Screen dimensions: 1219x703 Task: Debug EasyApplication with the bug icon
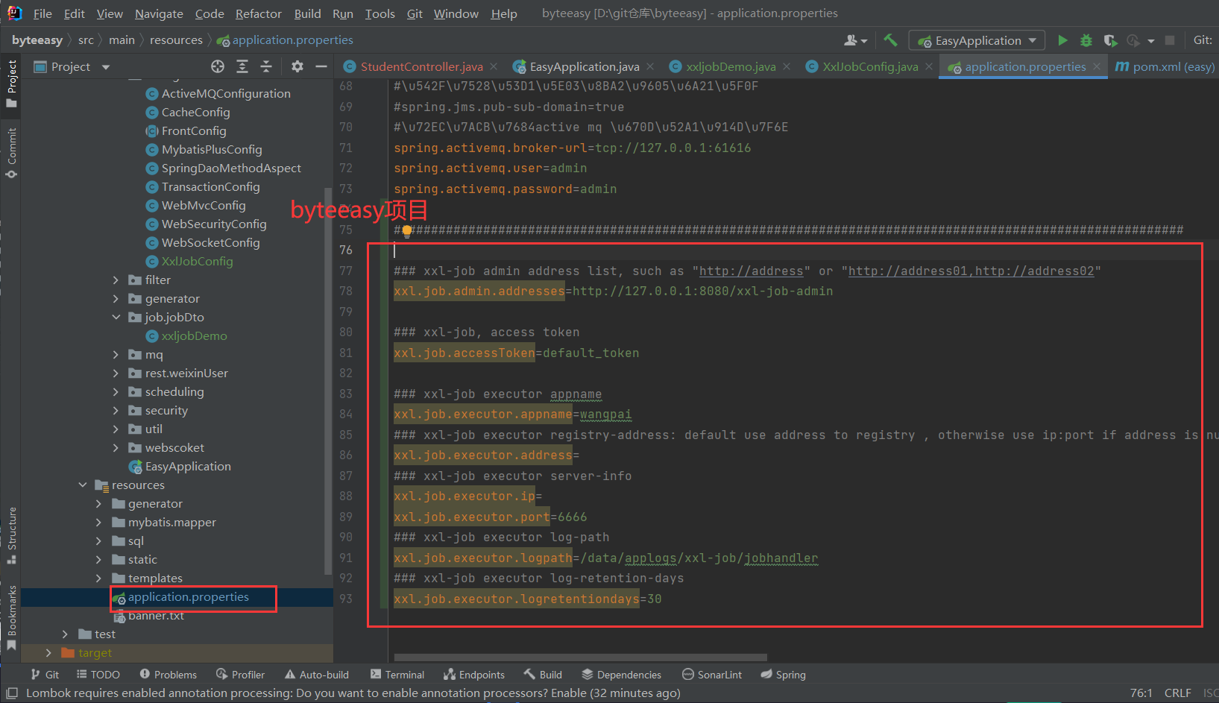(1086, 40)
